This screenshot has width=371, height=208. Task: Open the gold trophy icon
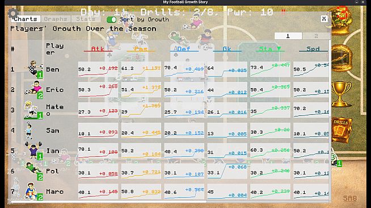[341, 94]
